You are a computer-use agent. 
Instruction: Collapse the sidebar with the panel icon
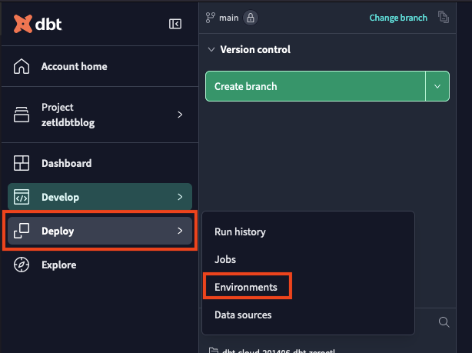click(175, 24)
